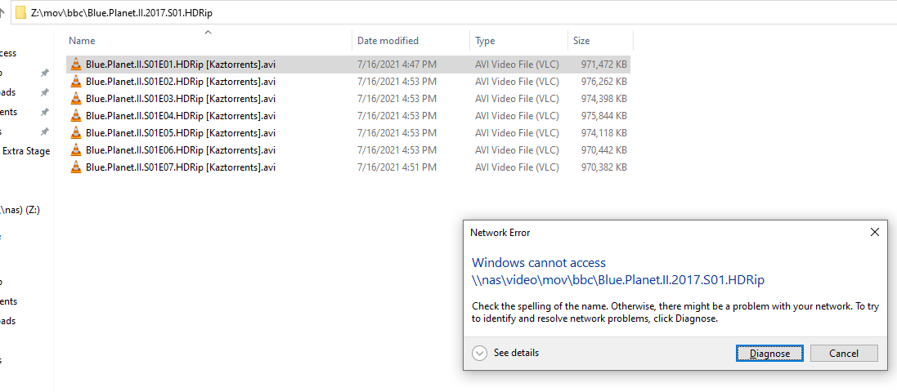This screenshot has width=897, height=392.
Task: Click the Up arrow navigation button
Action: pyautogui.click(x=4, y=13)
